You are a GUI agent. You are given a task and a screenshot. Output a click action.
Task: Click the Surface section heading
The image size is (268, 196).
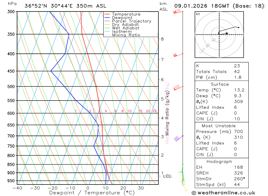220,84
